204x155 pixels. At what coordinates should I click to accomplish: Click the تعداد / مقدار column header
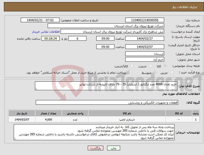pyautogui.click(x=48, y=113)
